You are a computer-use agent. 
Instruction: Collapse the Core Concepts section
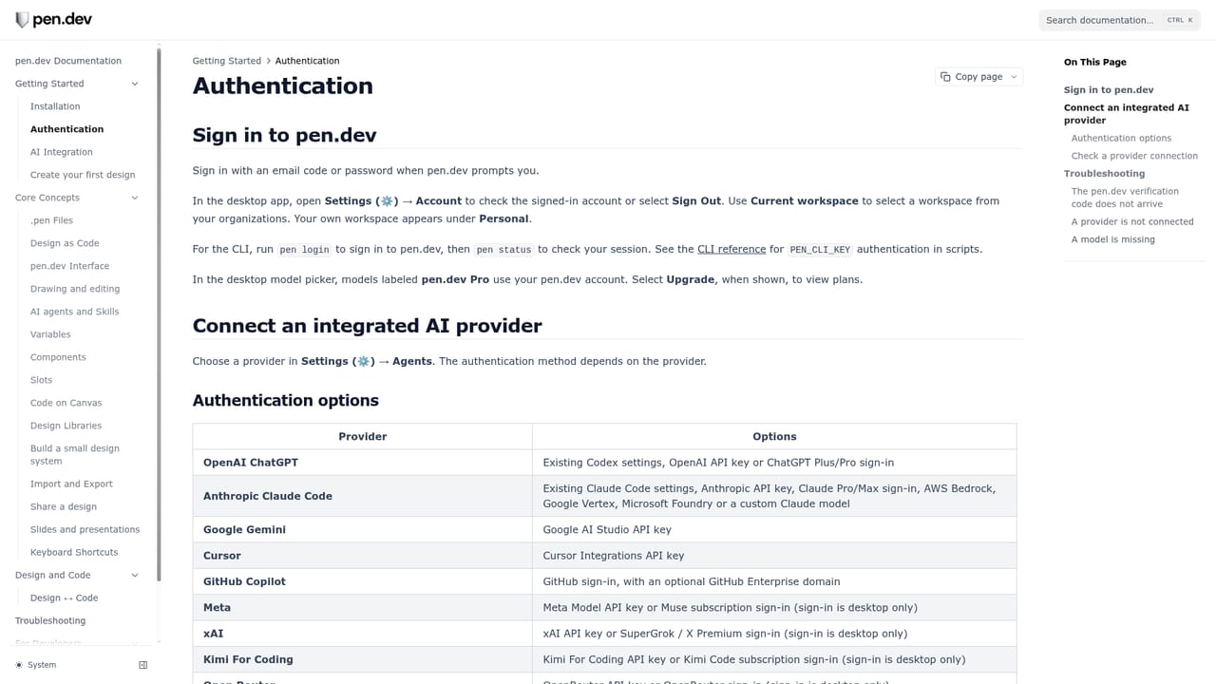click(x=135, y=198)
